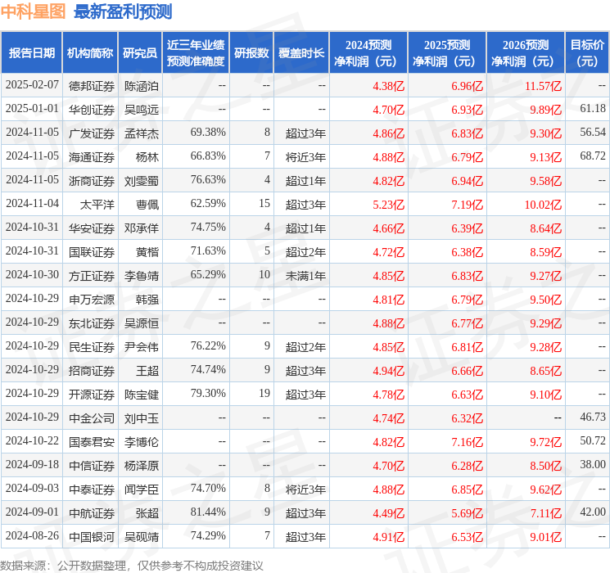Click target price 68.72

pos(593,156)
